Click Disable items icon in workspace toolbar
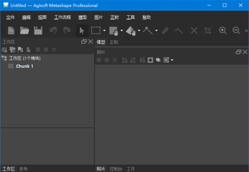 click(46, 49)
